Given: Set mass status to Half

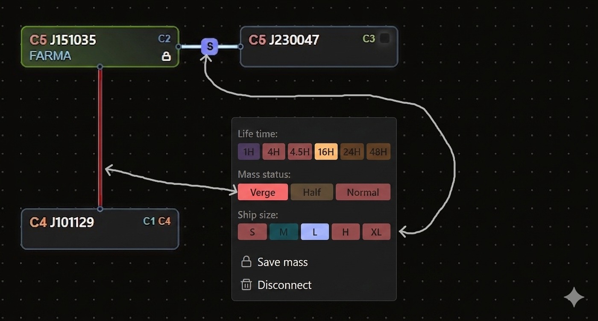Looking at the screenshot, I should click(312, 192).
